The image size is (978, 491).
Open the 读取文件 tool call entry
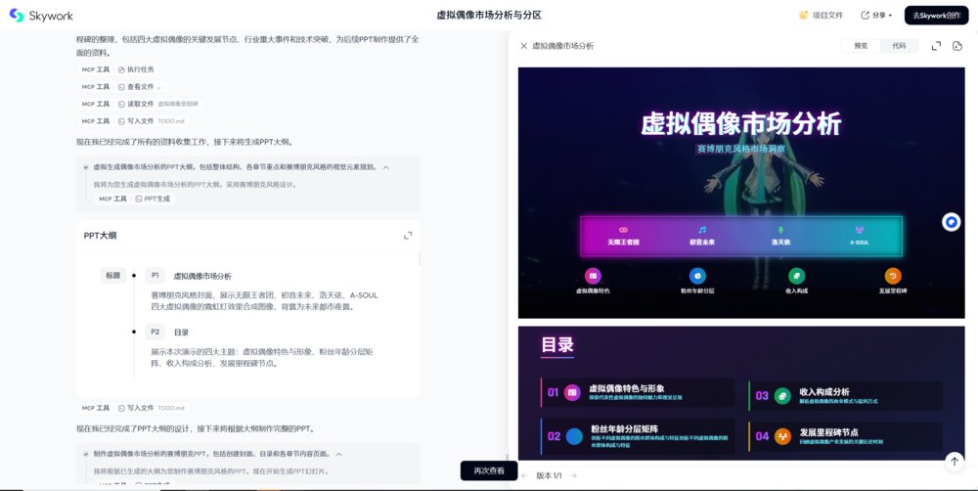(136, 104)
